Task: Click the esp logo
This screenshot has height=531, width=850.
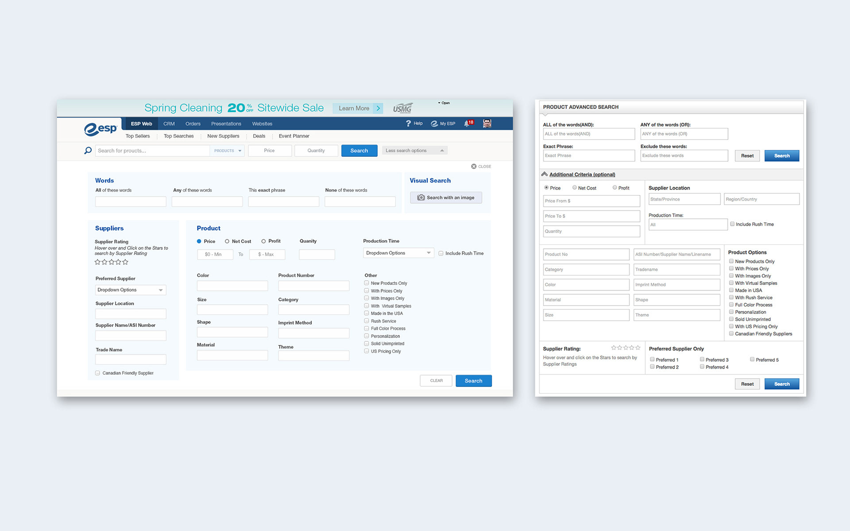Action: [101, 128]
